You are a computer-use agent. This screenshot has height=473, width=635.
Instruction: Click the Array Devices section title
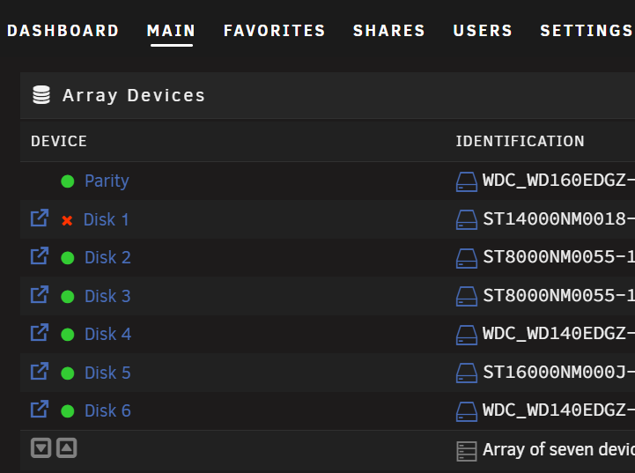click(134, 96)
